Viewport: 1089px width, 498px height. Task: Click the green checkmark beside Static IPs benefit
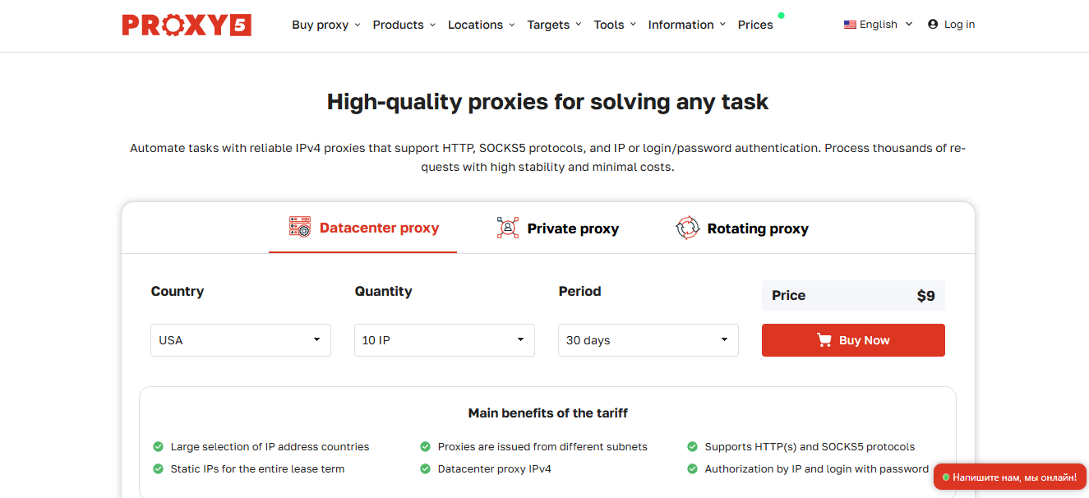tap(158, 469)
